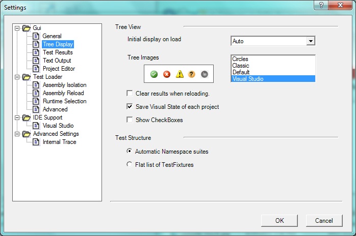Select Classic in the Tree Images list
The height and width of the screenshot is (236, 356).
pos(240,66)
